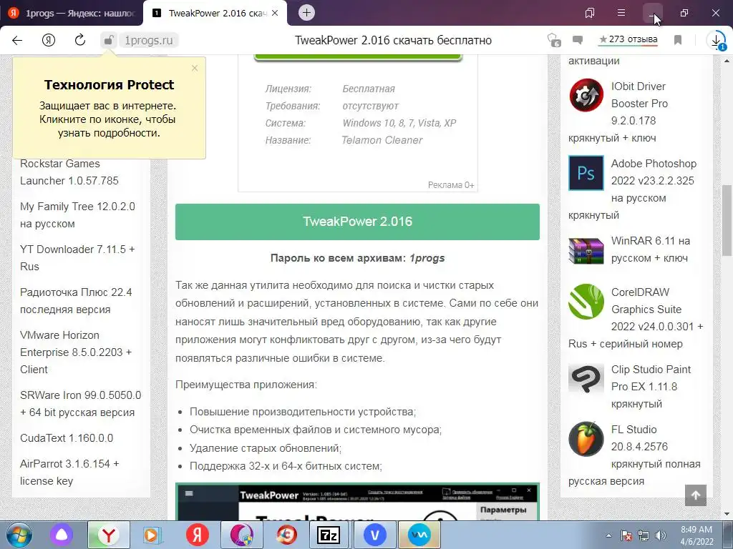
Task: Open the browser menu hamburger icon
Action: (x=621, y=13)
